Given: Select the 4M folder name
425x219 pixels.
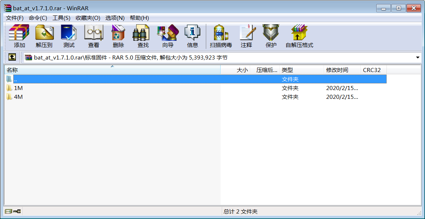Looking at the screenshot, I should pyautogui.click(x=18, y=97).
